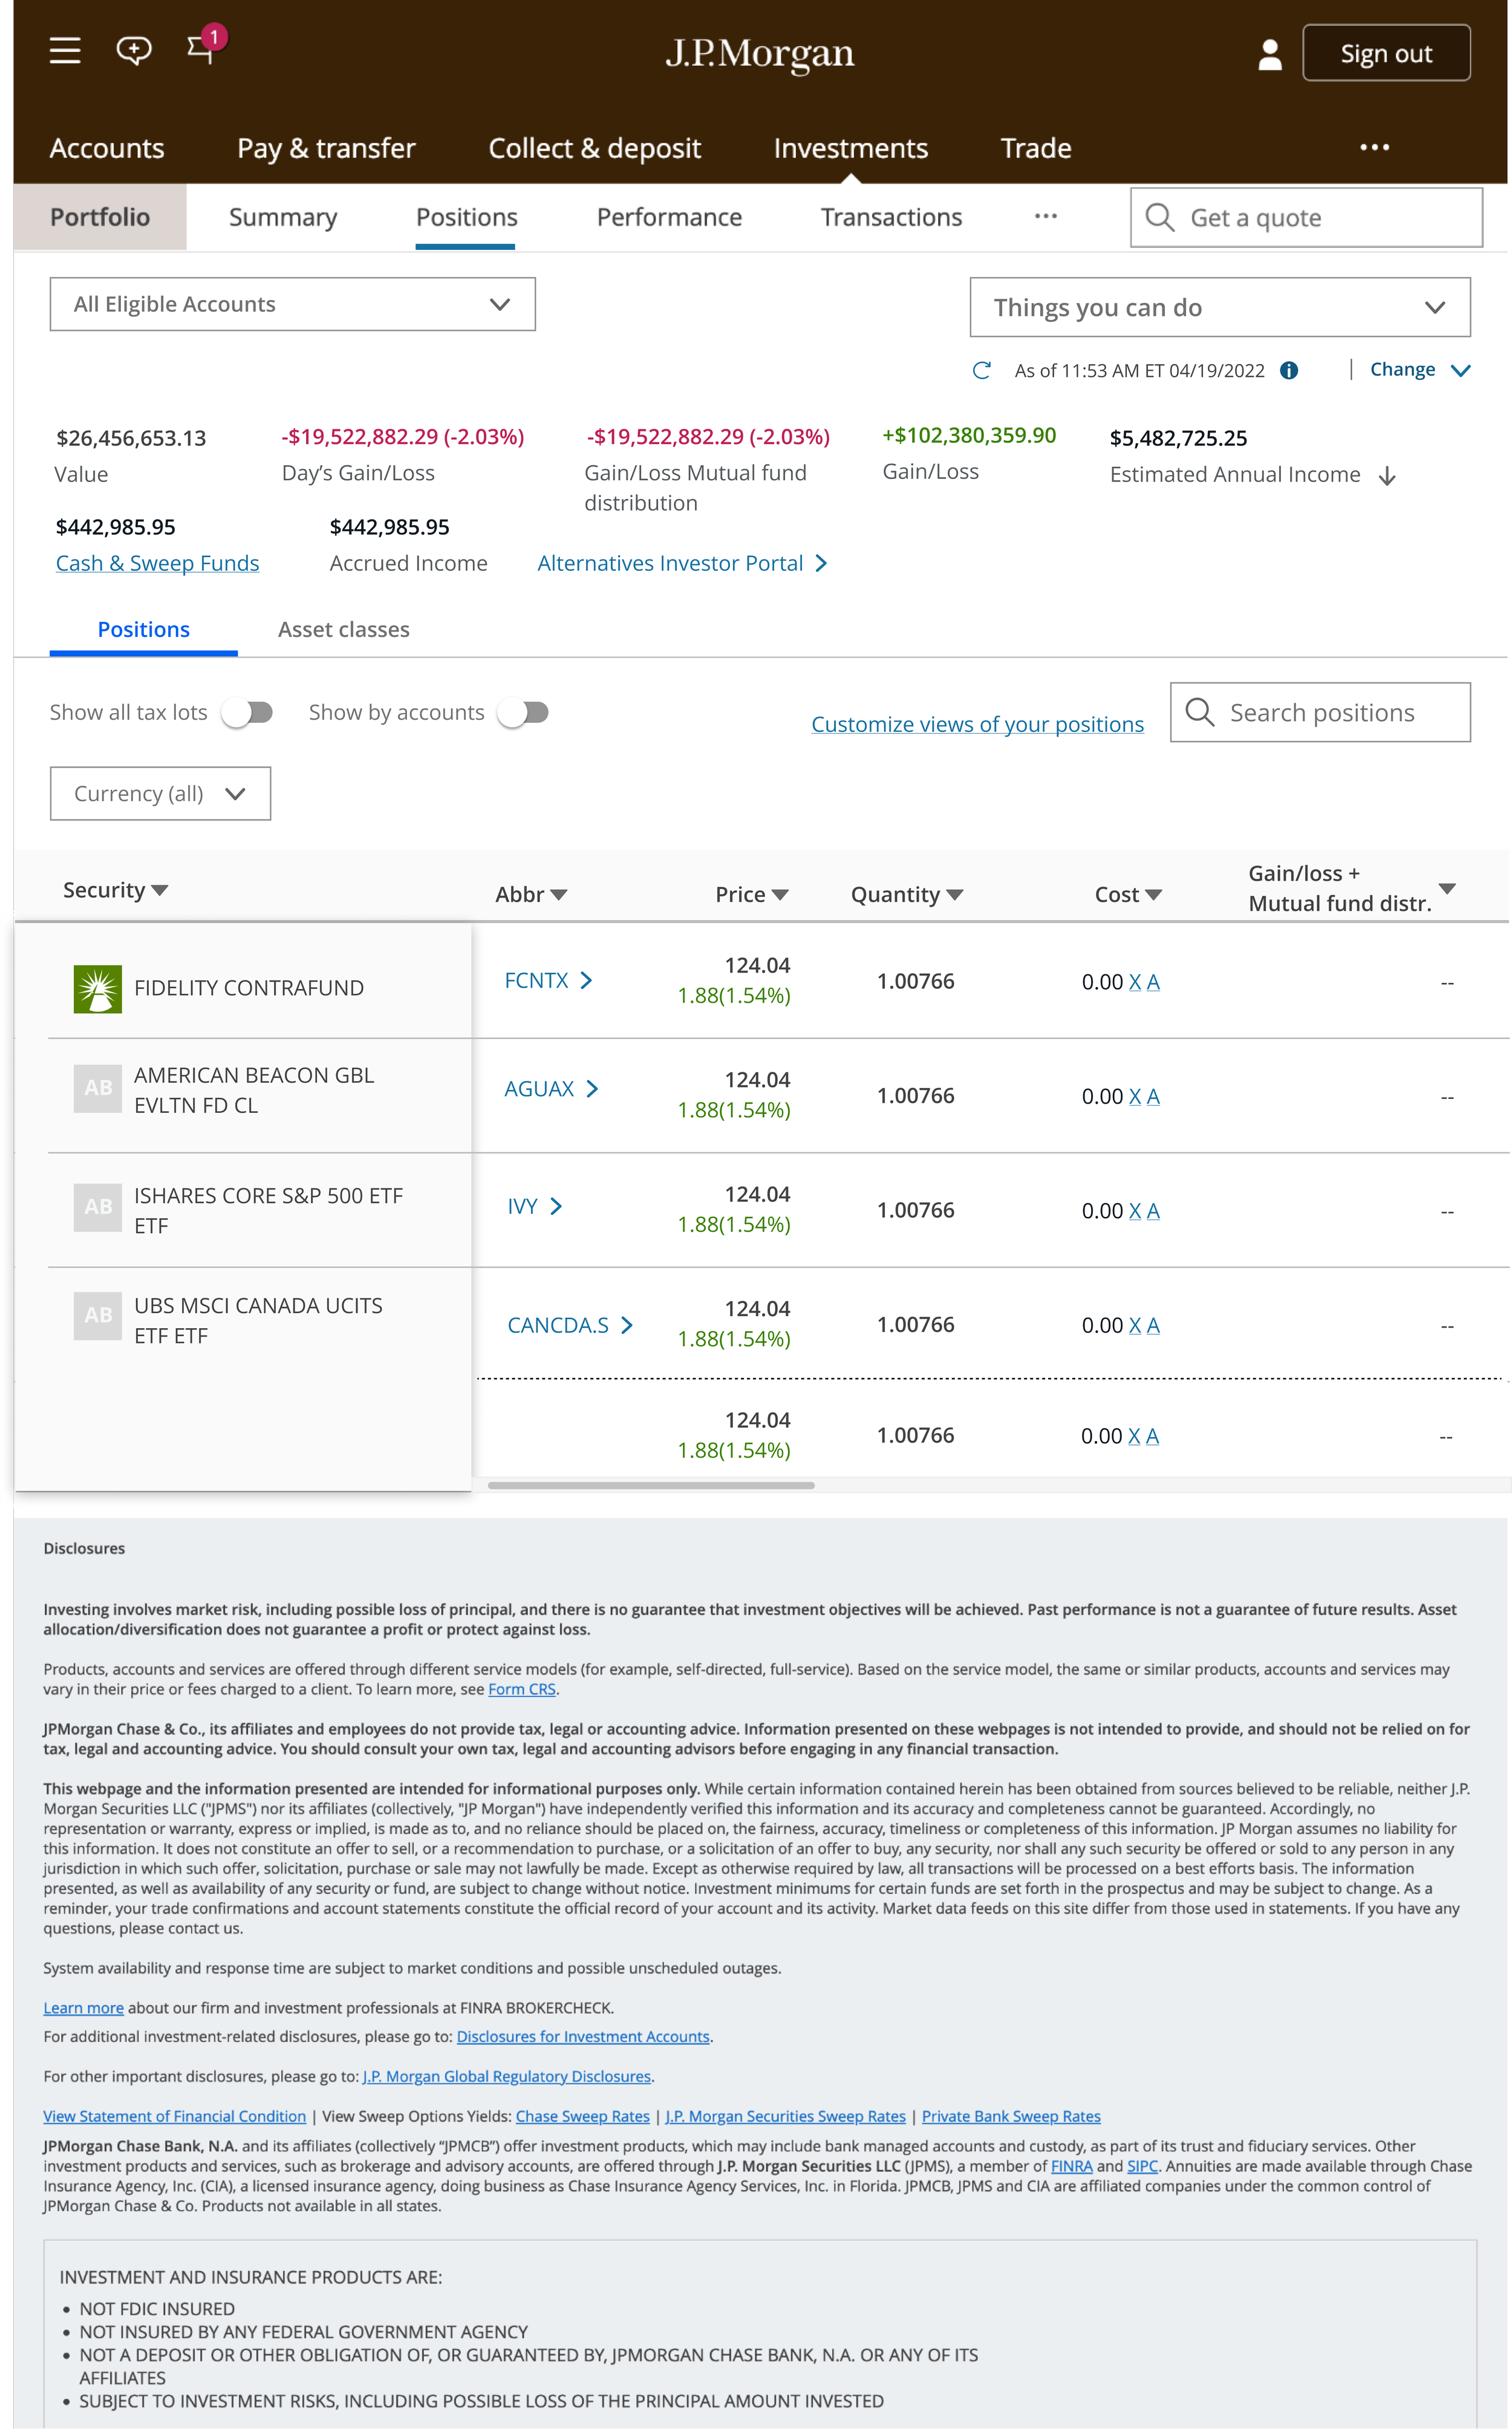The image size is (1512, 2429).
Task: Click the info icon next to date
Action: tap(1289, 371)
